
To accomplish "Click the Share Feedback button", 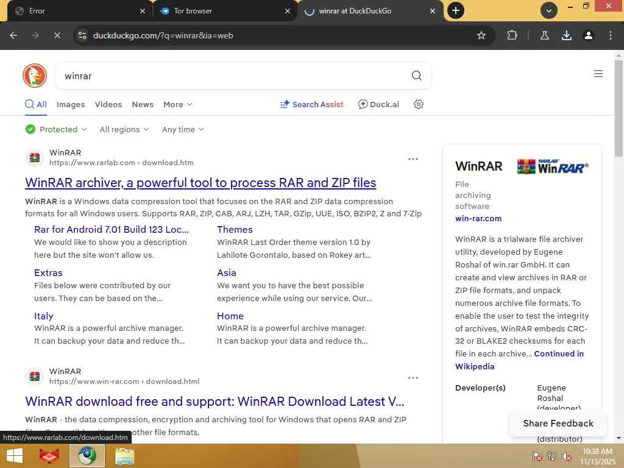I will tap(558, 424).
